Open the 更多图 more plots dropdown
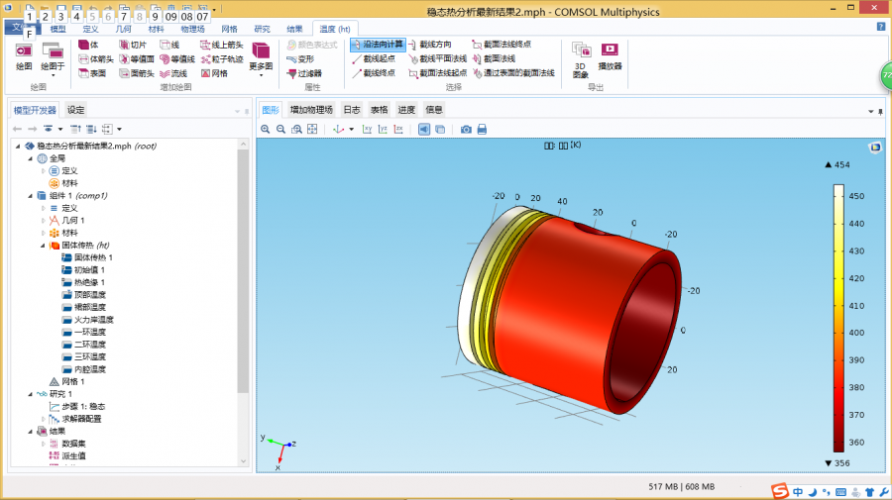 pos(261,59)
